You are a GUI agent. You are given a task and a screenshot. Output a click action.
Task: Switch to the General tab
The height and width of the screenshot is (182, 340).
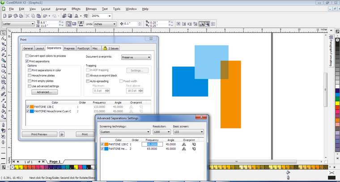point(28,48)
